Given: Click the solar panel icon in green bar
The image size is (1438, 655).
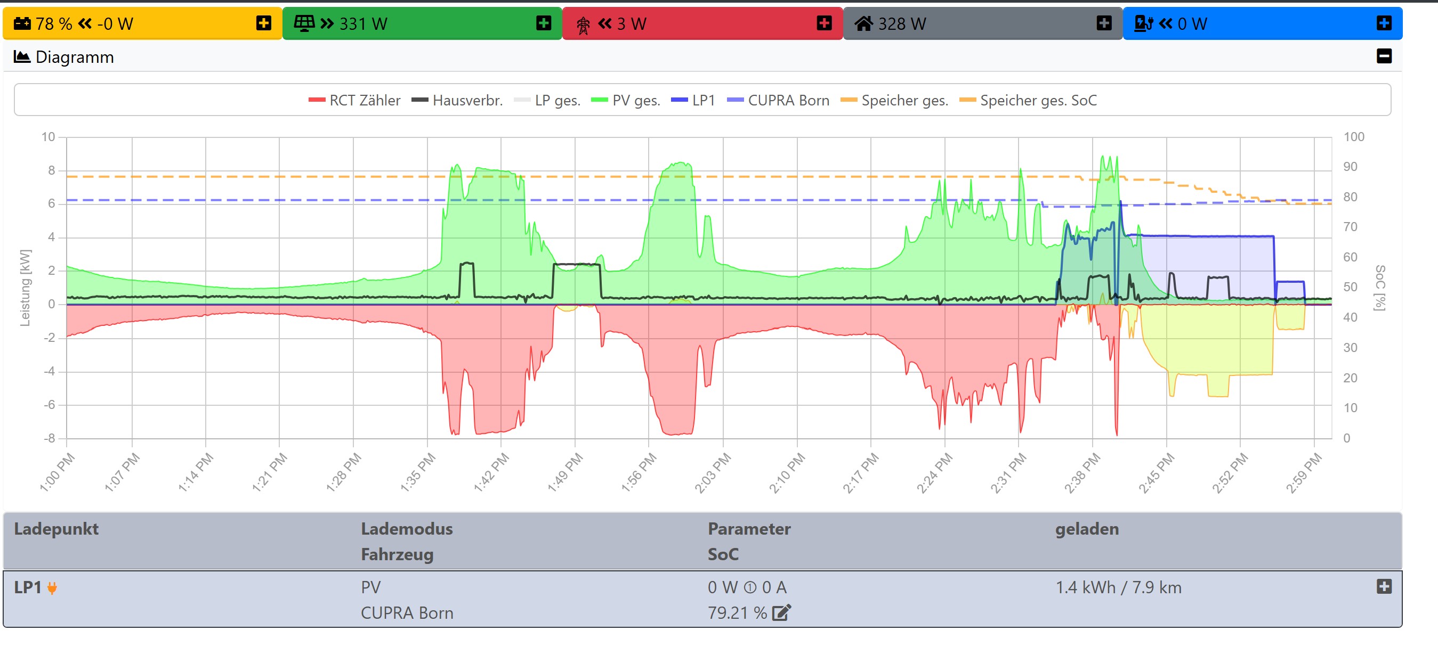Looking at the screenshot, I should 304,23.
